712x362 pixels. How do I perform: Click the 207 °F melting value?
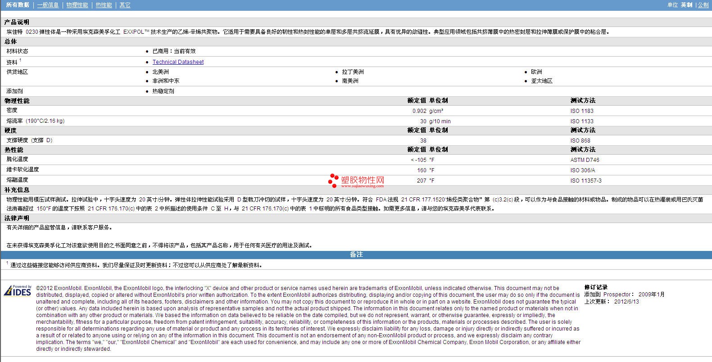(x=426, y=181)
